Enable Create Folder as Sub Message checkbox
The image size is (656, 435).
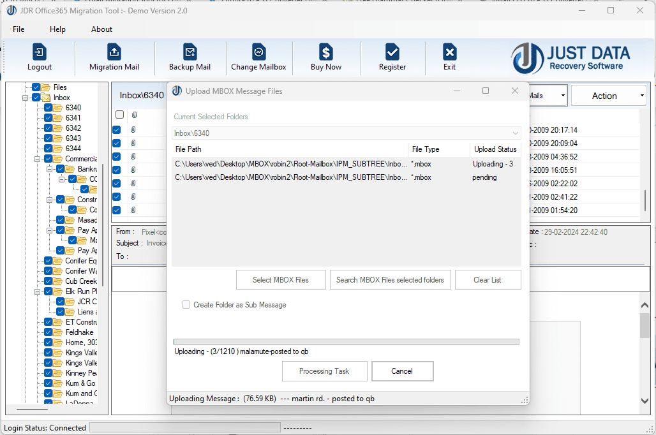(x=186, y=305)
